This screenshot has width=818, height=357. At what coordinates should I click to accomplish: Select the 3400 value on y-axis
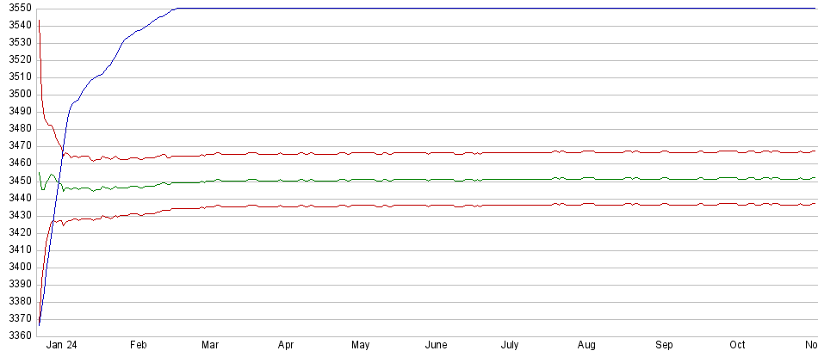click(x=18, y=267)
